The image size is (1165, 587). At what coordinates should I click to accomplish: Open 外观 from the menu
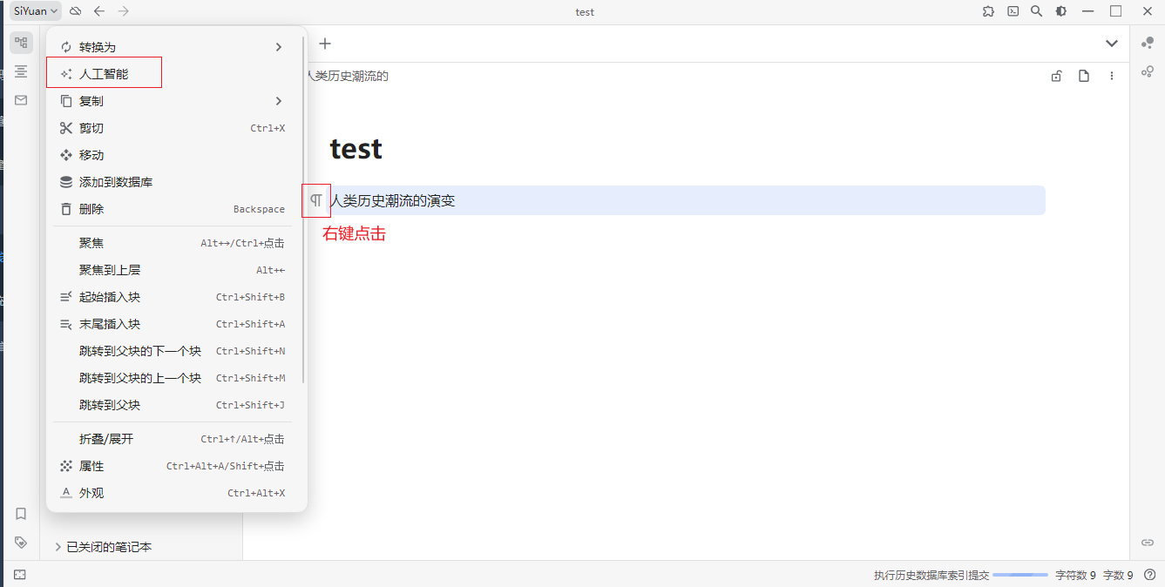[173, 493]
